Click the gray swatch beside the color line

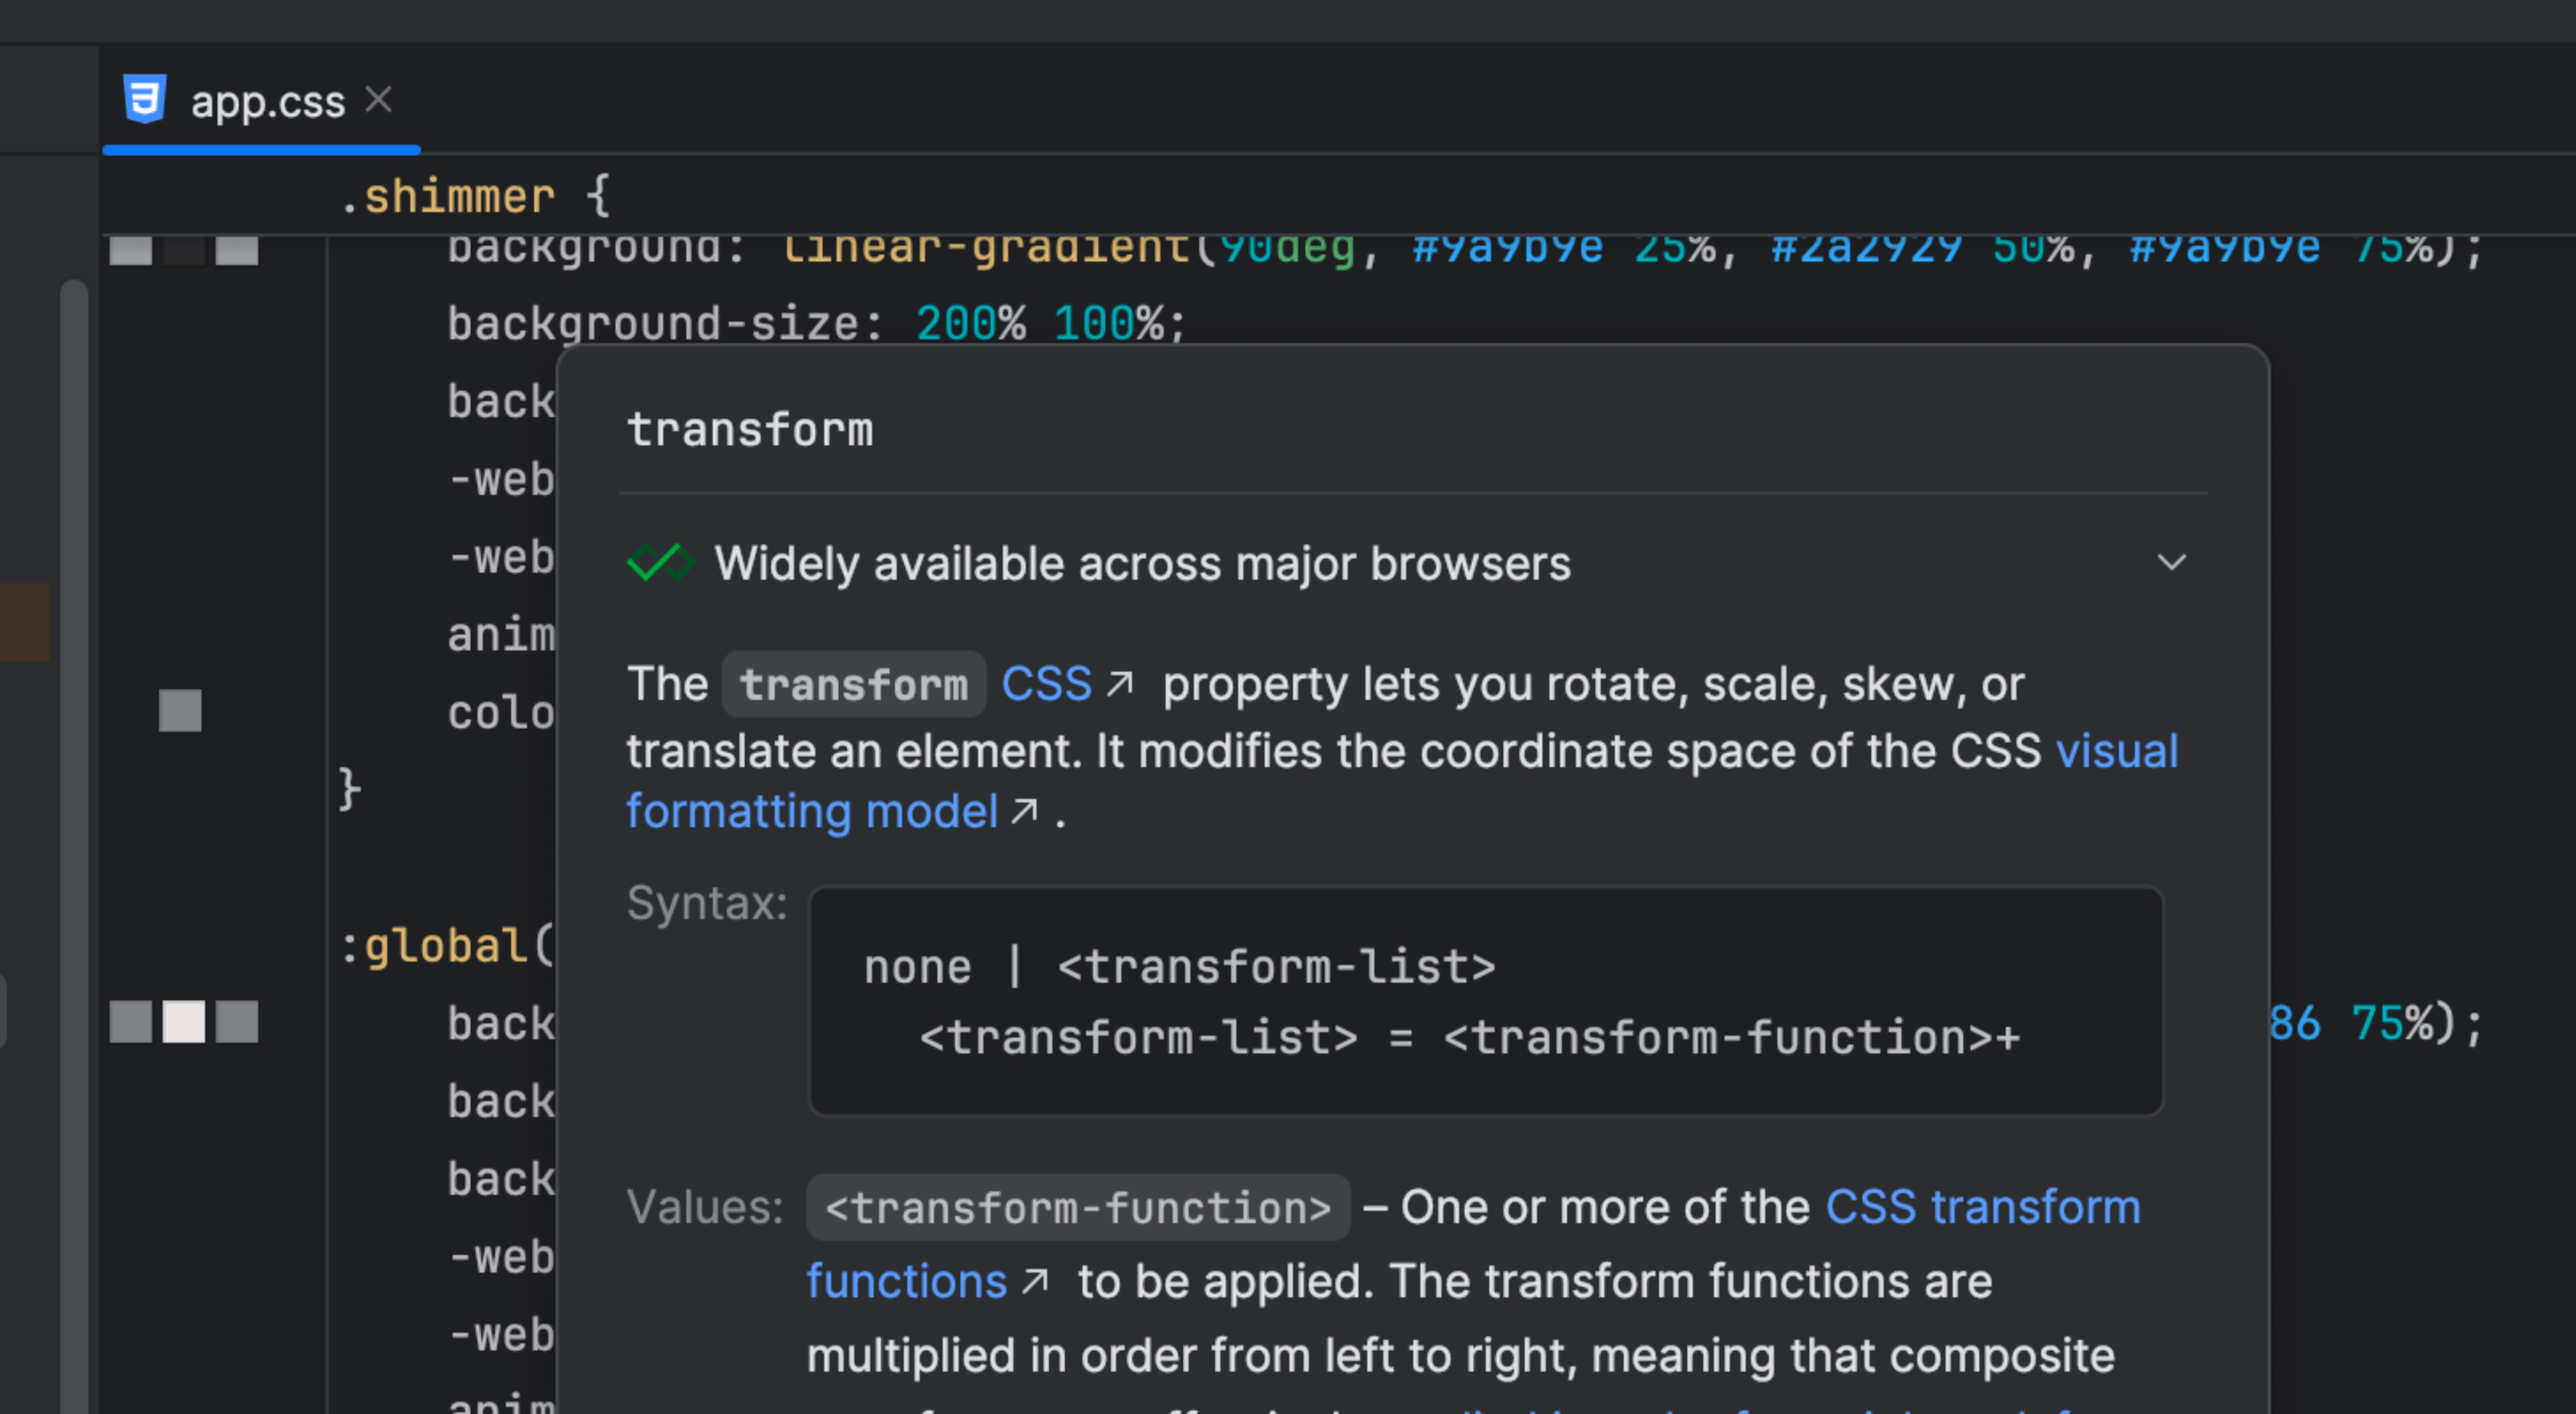click(x=180, y=711)
